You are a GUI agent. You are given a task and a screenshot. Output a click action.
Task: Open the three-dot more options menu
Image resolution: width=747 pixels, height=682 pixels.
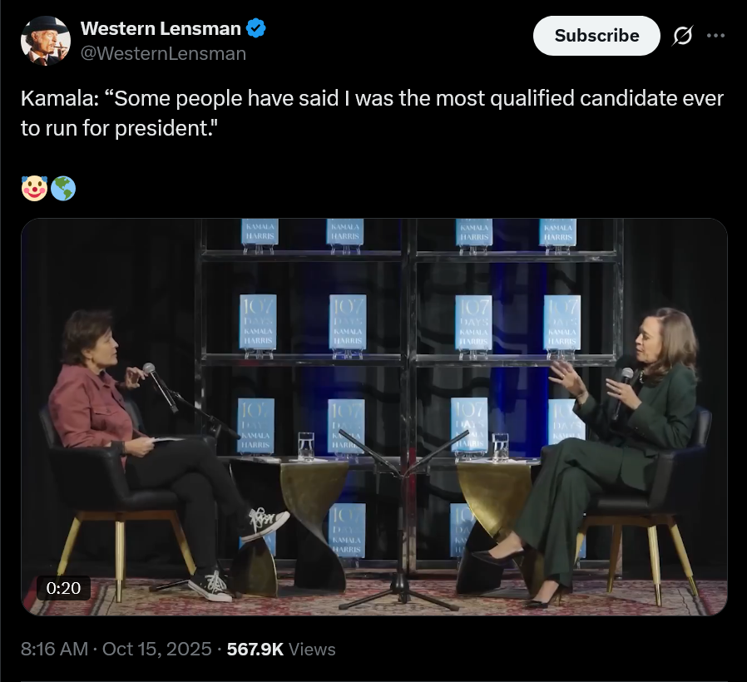pyautogui.click(x=715, y=36)
